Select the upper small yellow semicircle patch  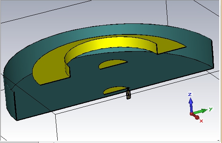tap(113, 64)
